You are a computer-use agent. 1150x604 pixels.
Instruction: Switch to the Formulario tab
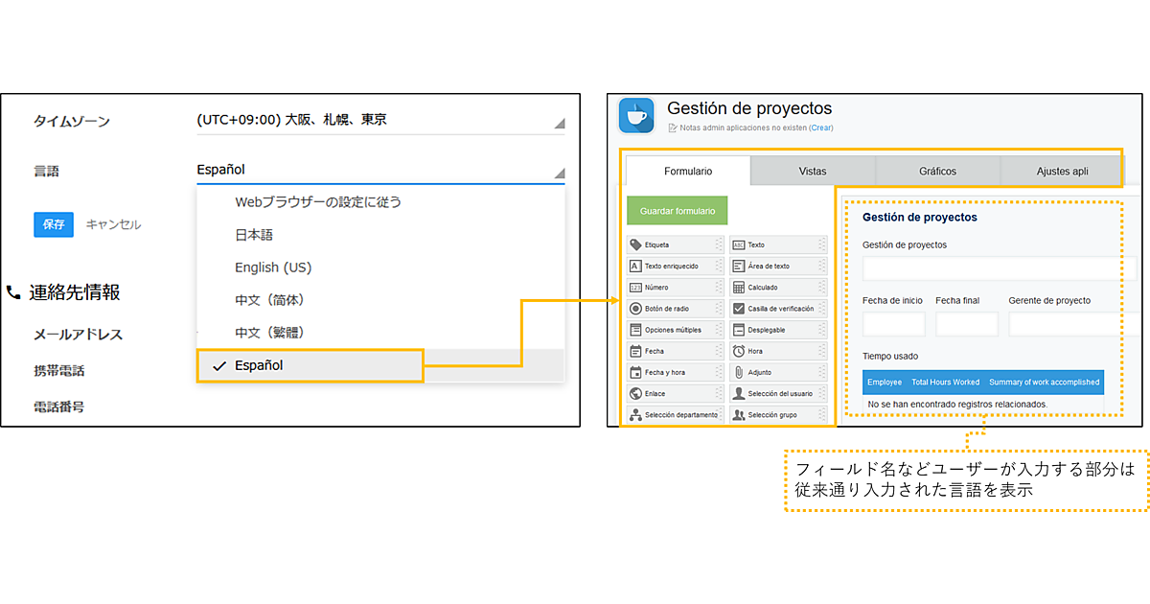click(x=688, y=172)
